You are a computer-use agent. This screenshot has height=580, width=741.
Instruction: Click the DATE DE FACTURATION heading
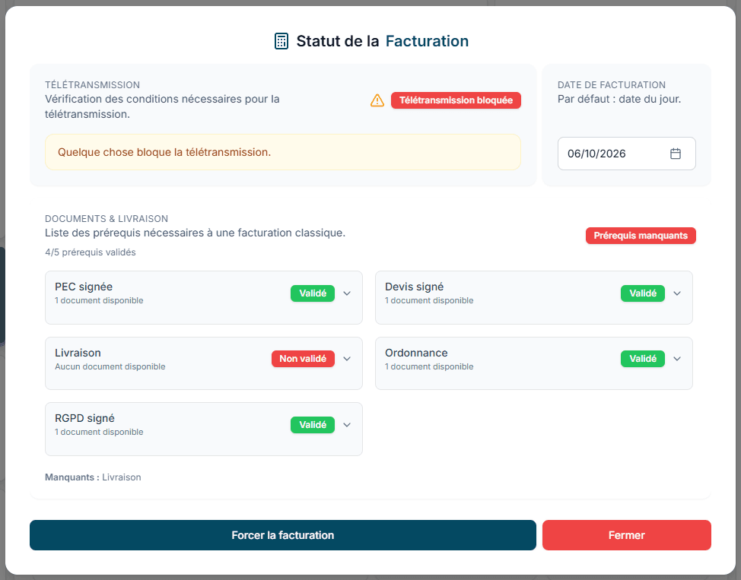pyautogui.click(x=612, y=85)
